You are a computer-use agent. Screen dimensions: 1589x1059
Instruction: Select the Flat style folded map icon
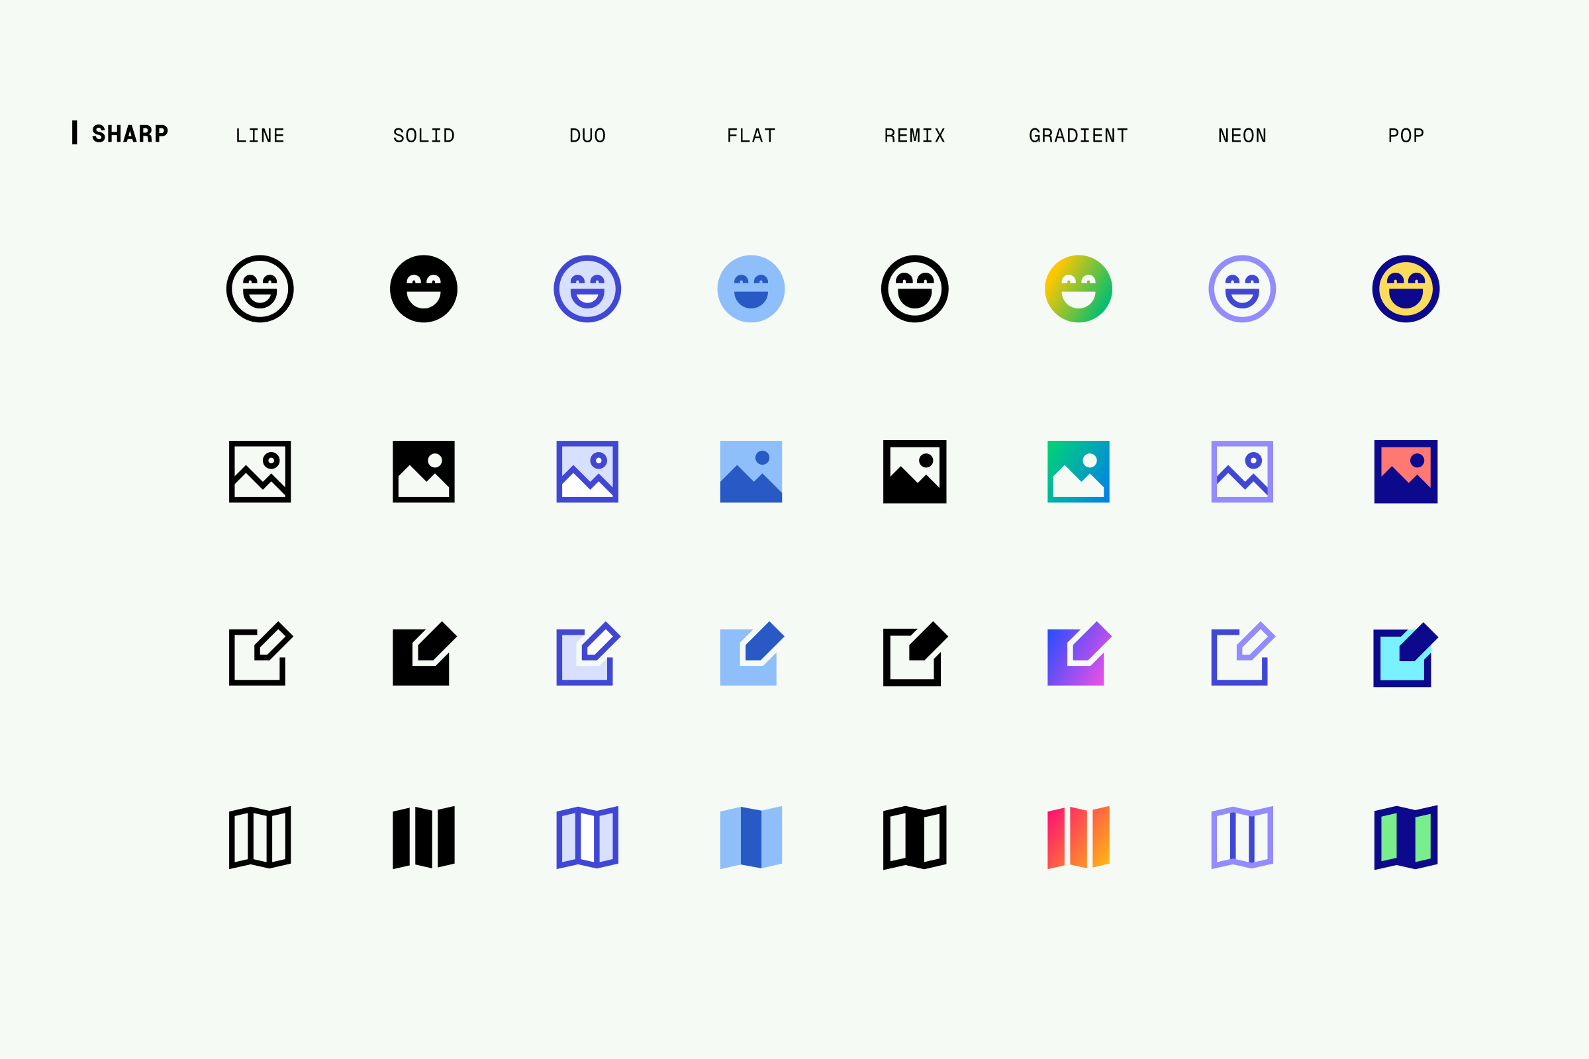coord(751,837)
